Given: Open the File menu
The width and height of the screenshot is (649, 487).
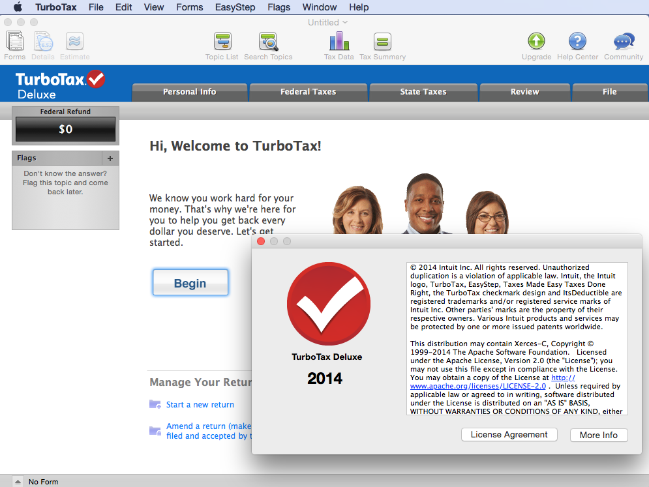Looking at the screenshot, I should 96,7.
